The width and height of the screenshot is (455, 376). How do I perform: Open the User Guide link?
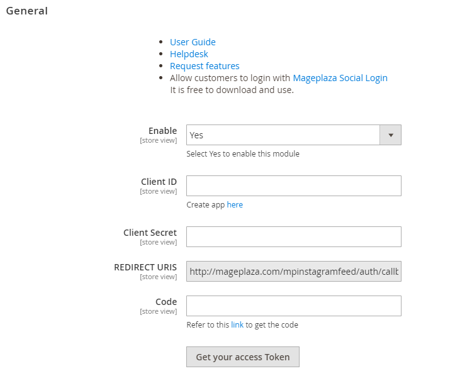193,42
